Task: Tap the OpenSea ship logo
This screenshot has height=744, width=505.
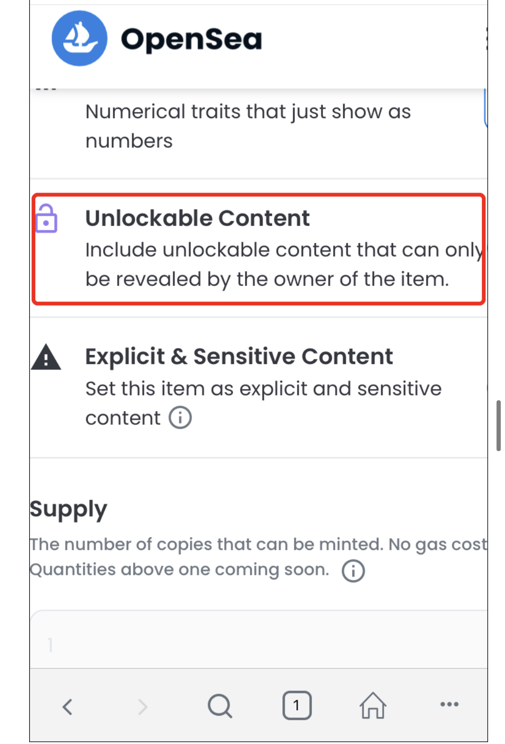Action: (x=80, y=38)
